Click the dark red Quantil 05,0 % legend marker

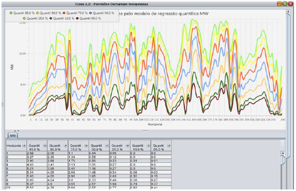click(x=77, y=18)
